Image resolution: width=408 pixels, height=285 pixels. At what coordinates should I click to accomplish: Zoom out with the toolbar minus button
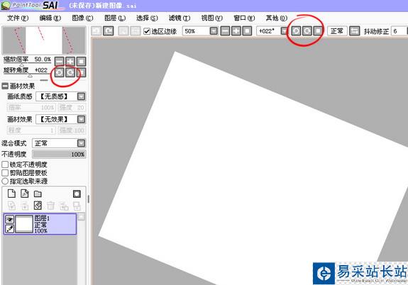(225, 31)
